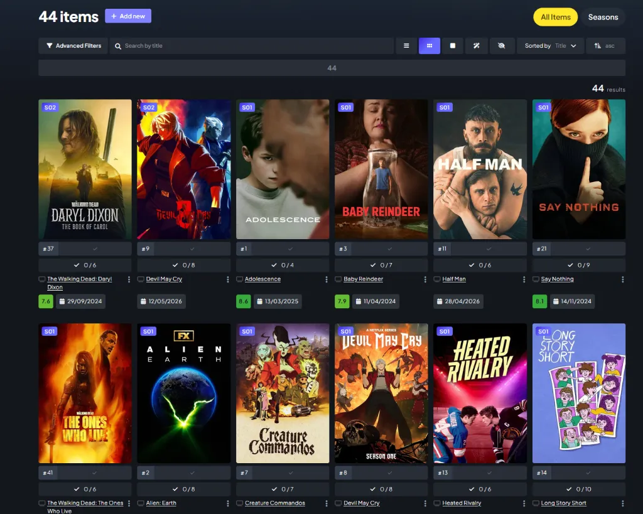Select checkbox beside Adolescence title
Image resolution: width=643 pixels, height=514 pixels.
click(x=239, y=279)
